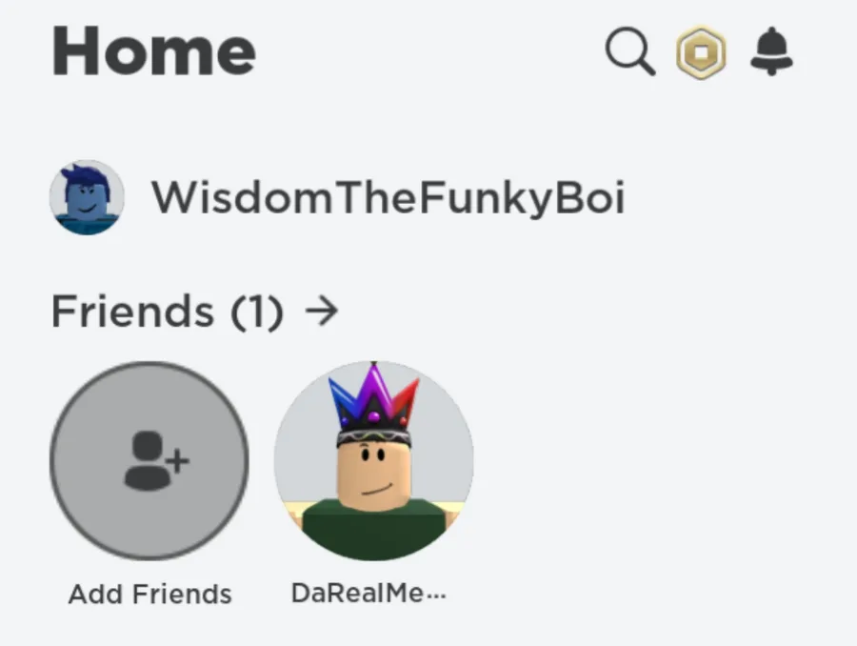The image size is (857, 646).
Task: Click the Home page title
Action: coord(153,50)
